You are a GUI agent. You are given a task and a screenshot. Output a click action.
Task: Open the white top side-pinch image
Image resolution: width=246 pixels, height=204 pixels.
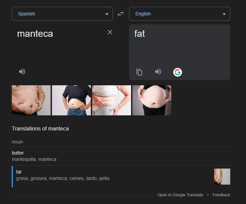112,100
